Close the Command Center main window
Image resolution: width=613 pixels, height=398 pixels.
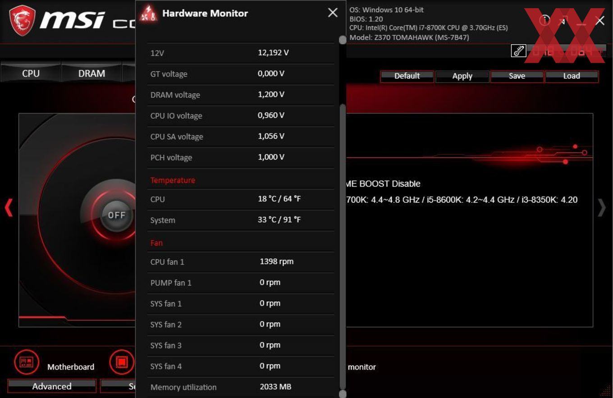tap(600, 21)
